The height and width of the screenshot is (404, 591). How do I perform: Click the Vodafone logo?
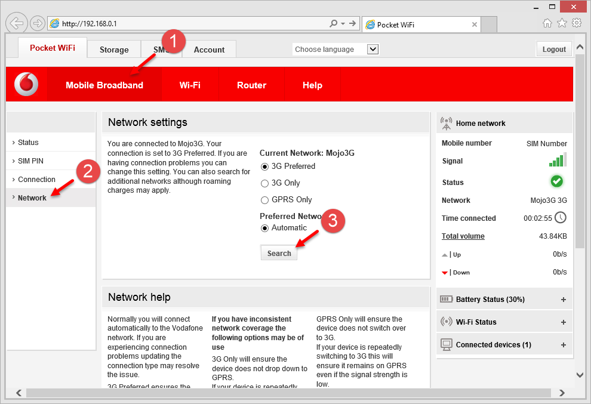tap(26, 84)
